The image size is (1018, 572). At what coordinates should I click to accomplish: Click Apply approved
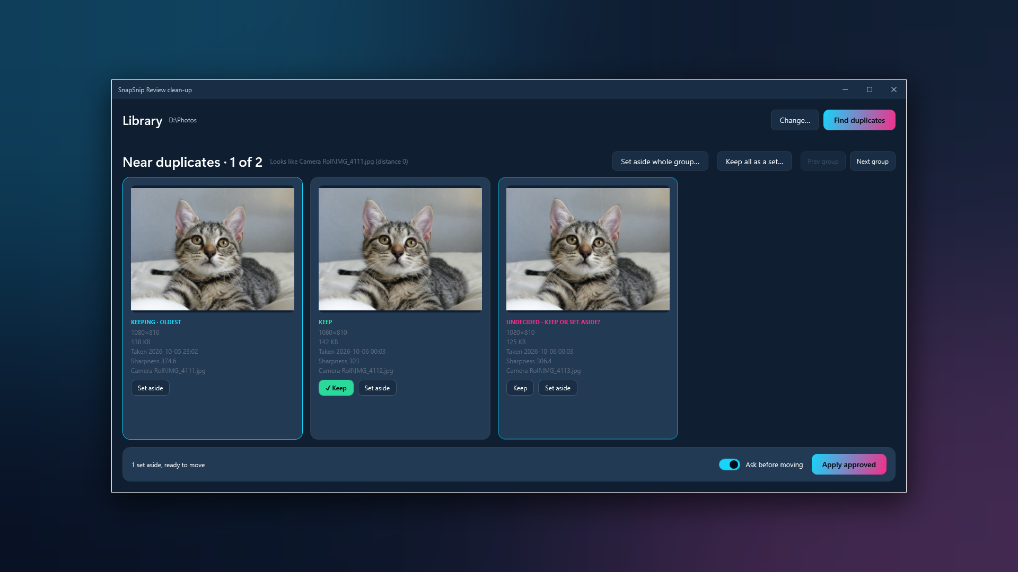848,464
